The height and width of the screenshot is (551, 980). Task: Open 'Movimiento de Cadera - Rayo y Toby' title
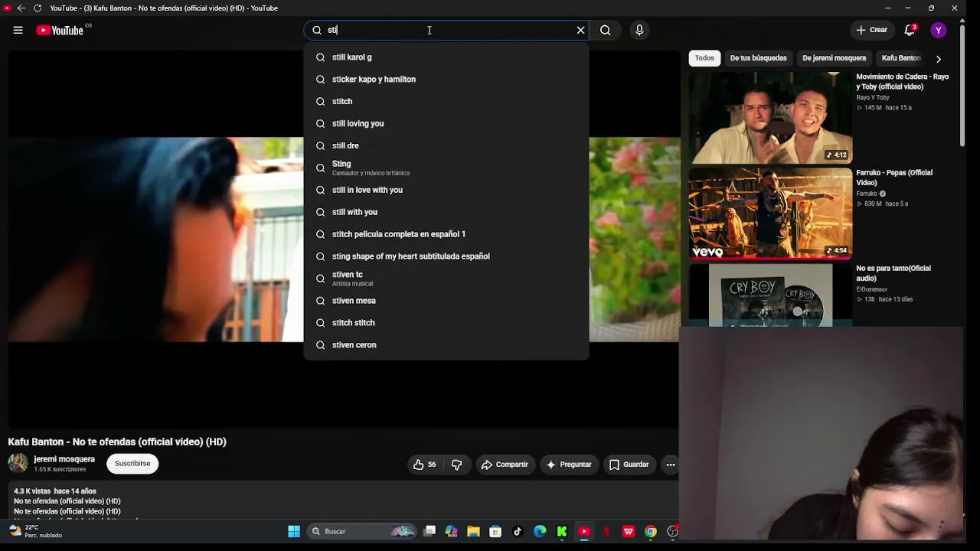902,82
